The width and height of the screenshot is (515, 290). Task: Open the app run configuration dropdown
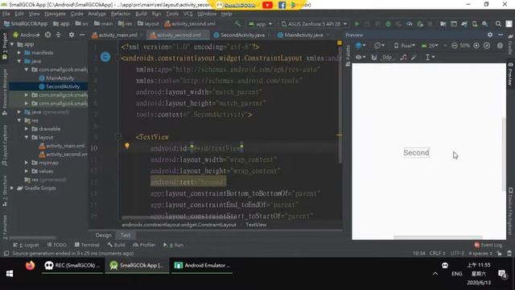coord(261,24)
